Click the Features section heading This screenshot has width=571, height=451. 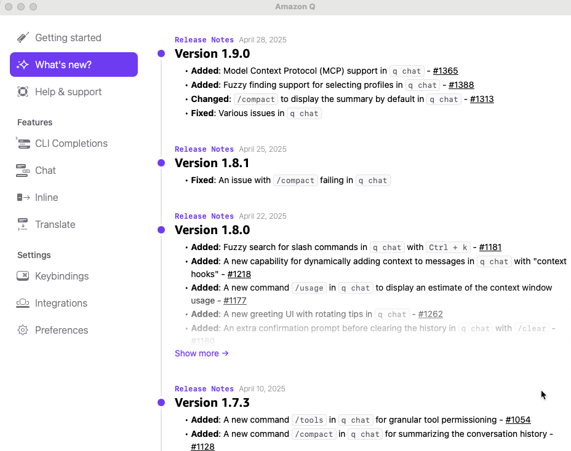(35, 122)
